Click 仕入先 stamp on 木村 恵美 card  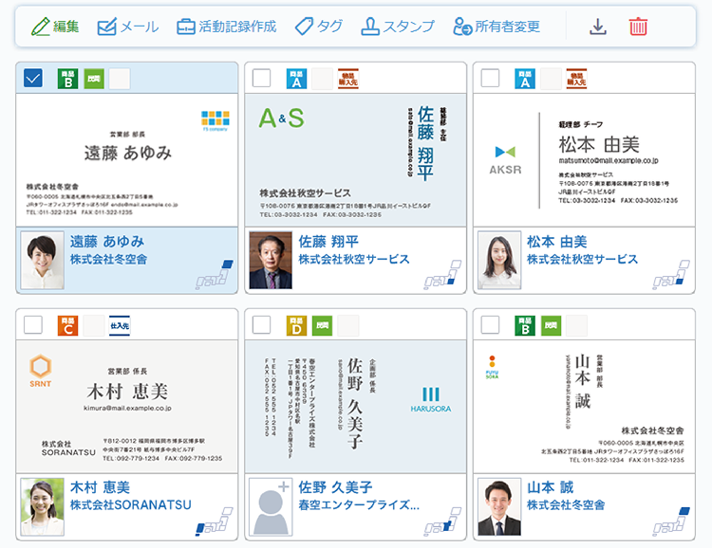pyautogui.click(x=120, y=326)
